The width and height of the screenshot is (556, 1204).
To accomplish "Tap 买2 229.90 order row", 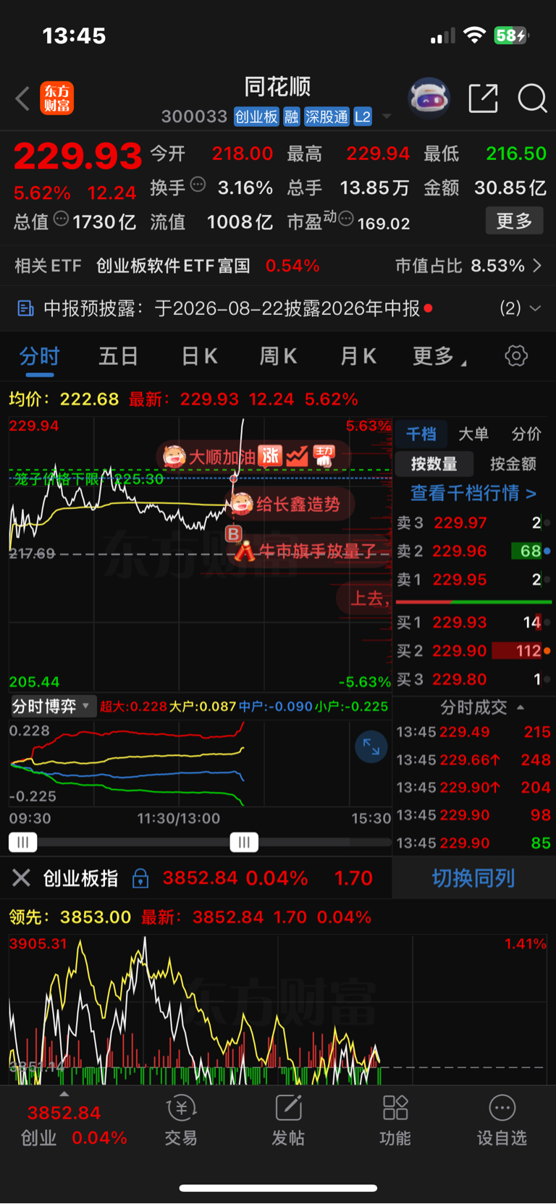I will pyautogui.click(x=473, y=651).
